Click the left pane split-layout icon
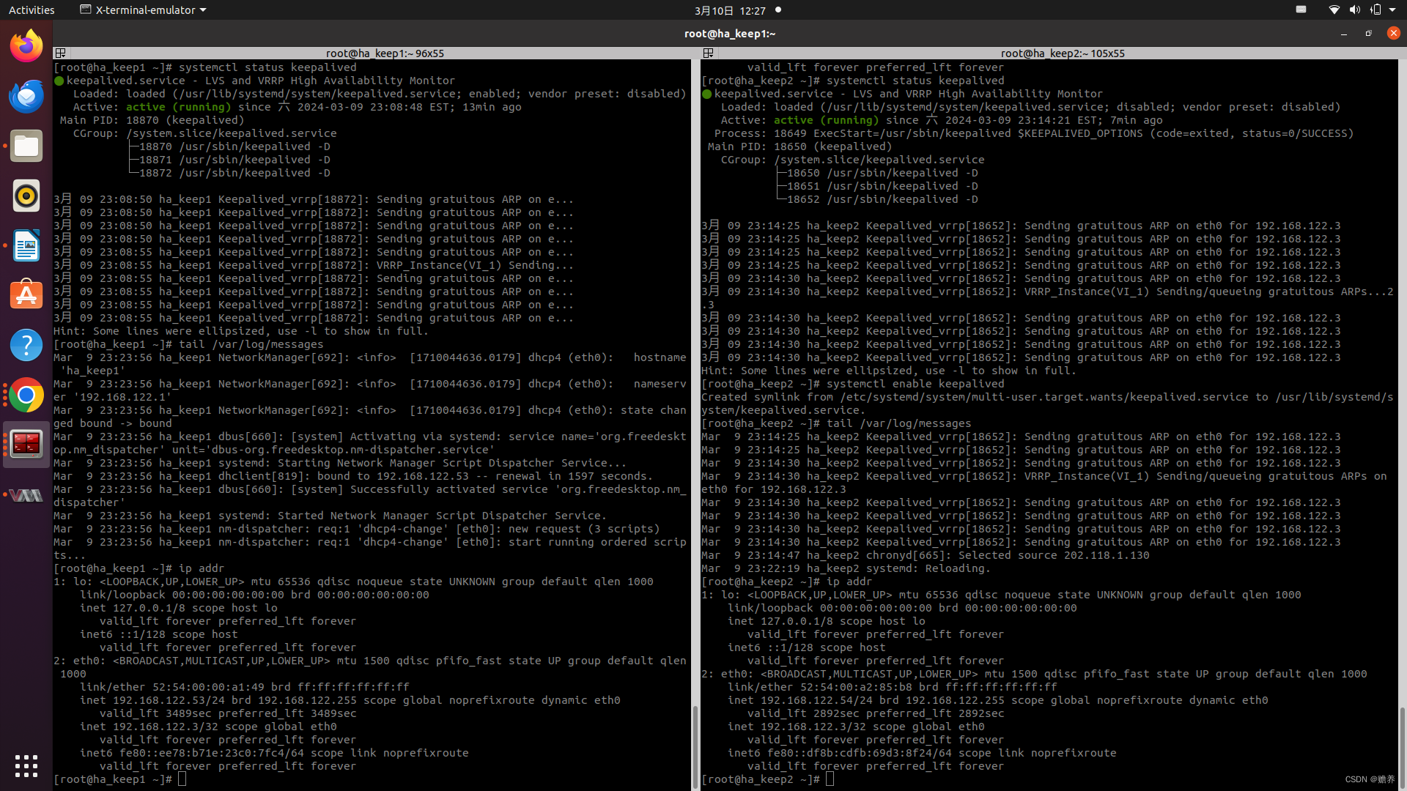1407x791 pixels. pyautogui.click(x=61, y=53)
